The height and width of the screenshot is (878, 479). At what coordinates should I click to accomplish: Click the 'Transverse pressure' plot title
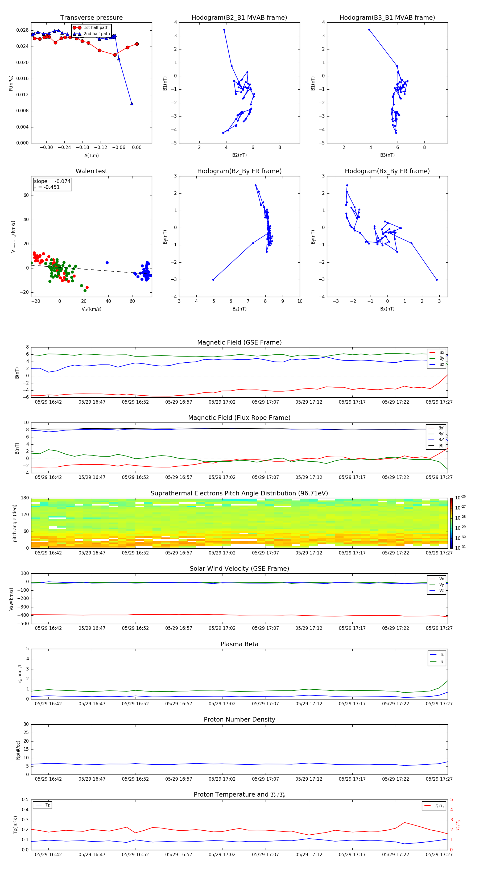tap(91, 17)
